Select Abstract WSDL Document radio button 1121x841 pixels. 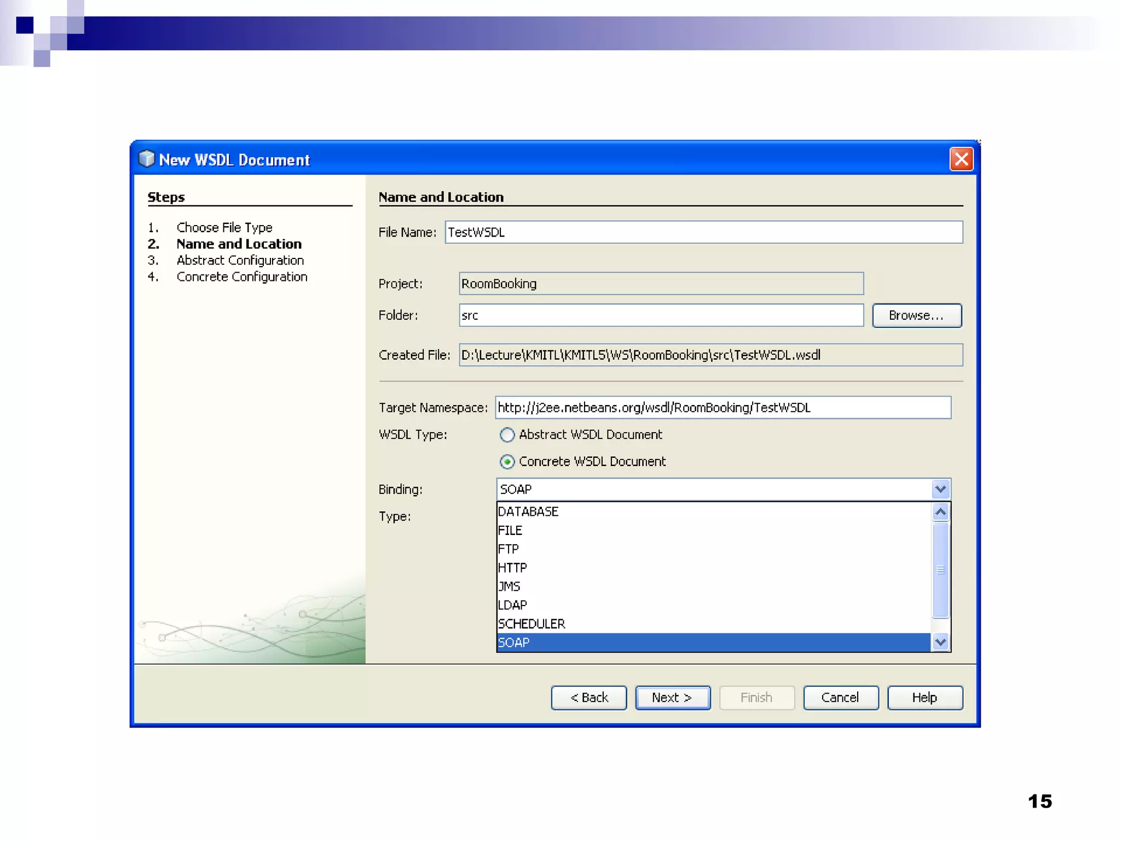point(507,435)
